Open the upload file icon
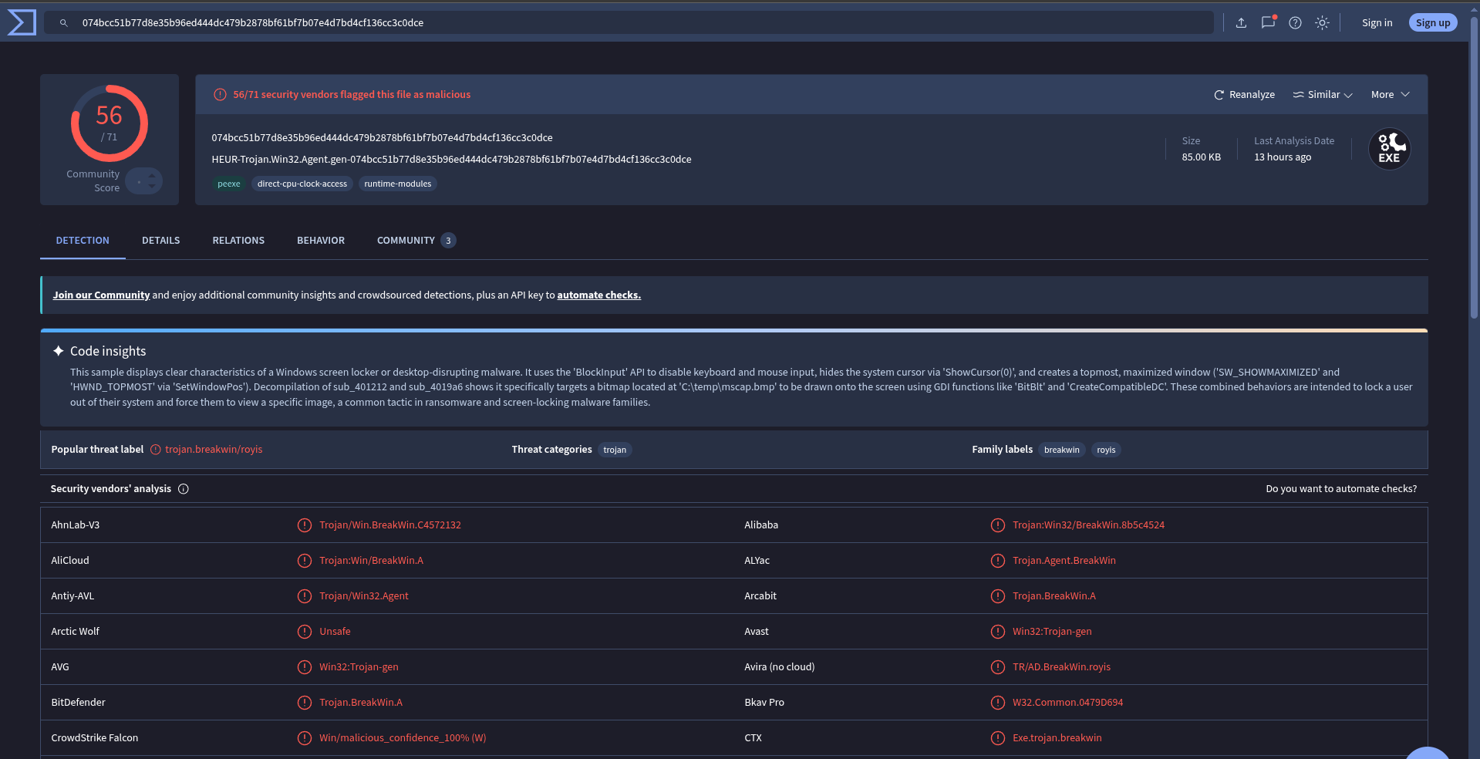This screenshot has width=1480, height=759. tap(1241, 23)
